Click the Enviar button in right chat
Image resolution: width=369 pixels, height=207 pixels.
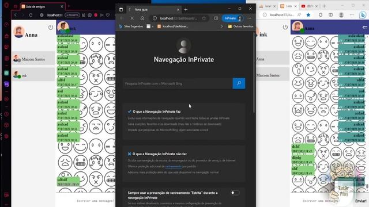361,201
